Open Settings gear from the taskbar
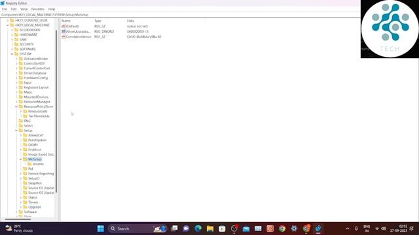Screen dimensions: 419x235 294,228
